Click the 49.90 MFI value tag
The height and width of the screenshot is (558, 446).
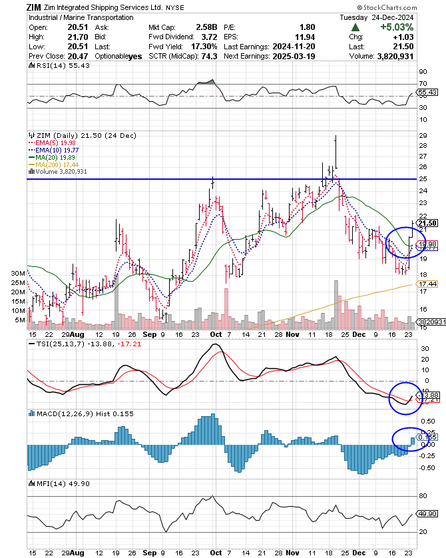pyautogui.click(x=427, y=514)
